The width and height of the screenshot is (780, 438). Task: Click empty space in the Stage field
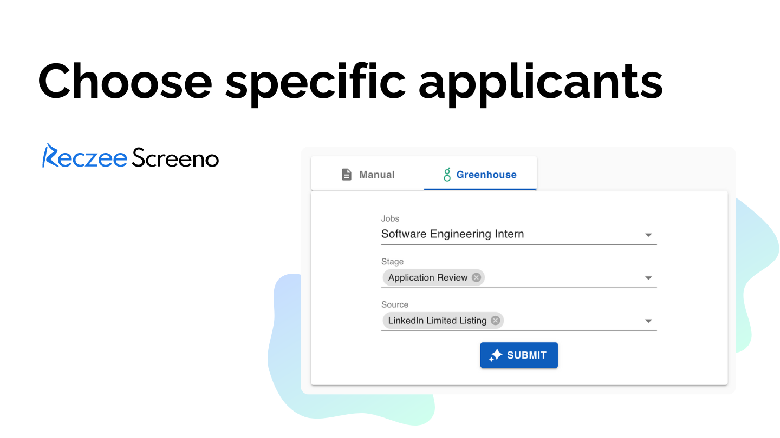[563, 278]
